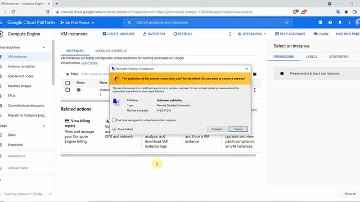Collapse the Storage sidebar section
Image resolution: width=360 pixels, height=202 pixels.
(44, 126)
